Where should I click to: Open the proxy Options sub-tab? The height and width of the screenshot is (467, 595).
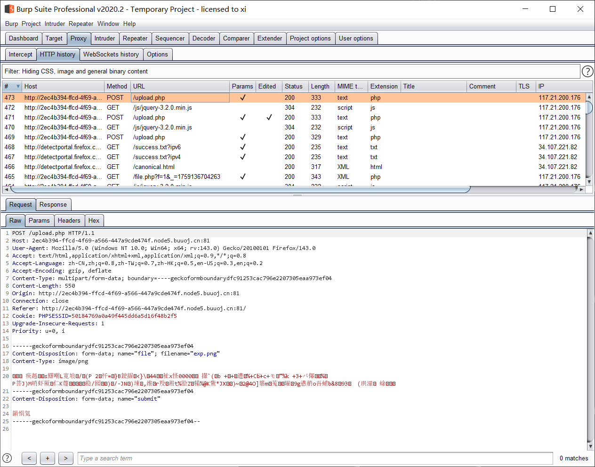point(157,55)
